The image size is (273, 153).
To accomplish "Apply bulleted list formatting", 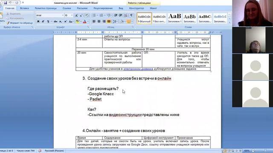I will click(94, 15).
